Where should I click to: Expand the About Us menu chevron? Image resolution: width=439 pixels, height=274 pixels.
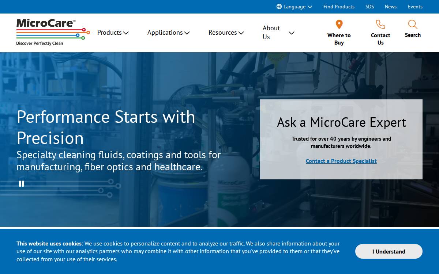point(292,33)
